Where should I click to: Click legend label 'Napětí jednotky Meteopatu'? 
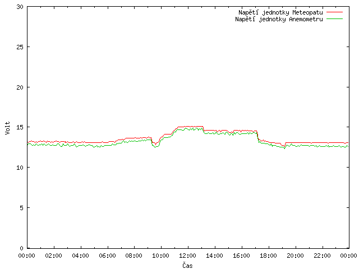coord(280,12)
